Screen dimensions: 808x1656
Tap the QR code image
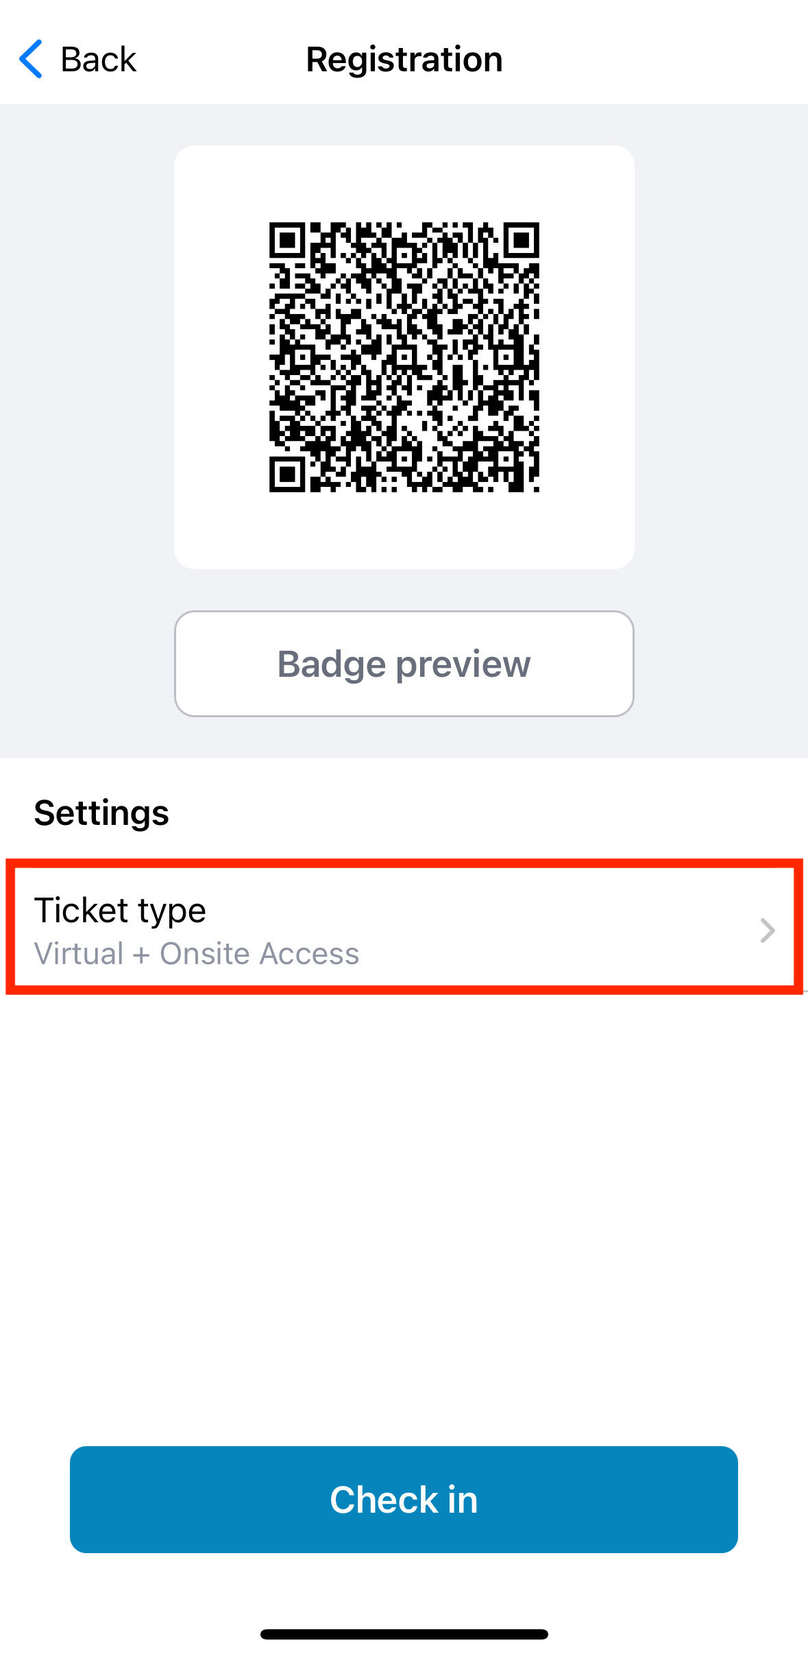[404, 357]
